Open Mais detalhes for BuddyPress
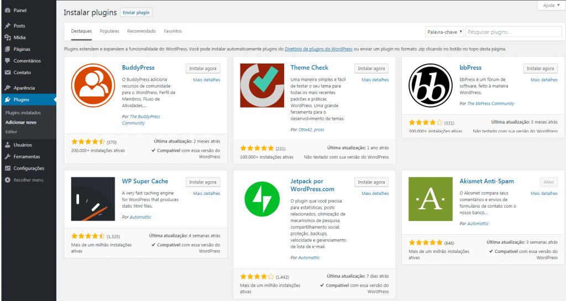 coord(207,80)
